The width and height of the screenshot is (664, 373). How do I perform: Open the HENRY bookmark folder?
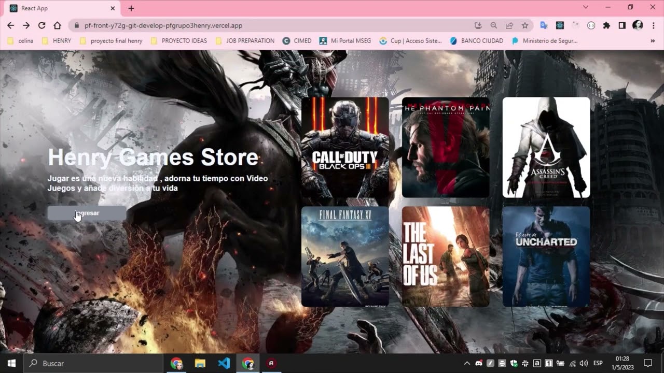56,40
